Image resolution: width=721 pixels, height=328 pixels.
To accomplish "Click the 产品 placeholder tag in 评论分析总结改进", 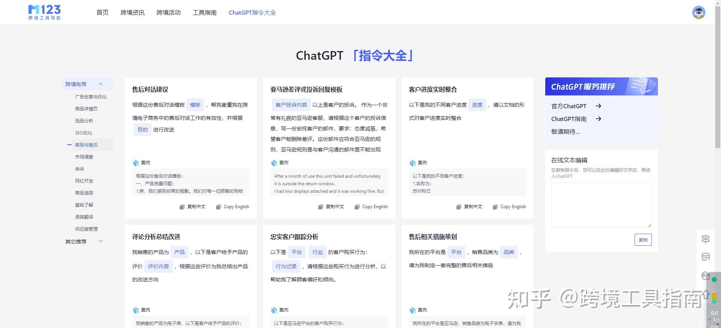I will tap(179, 252).
